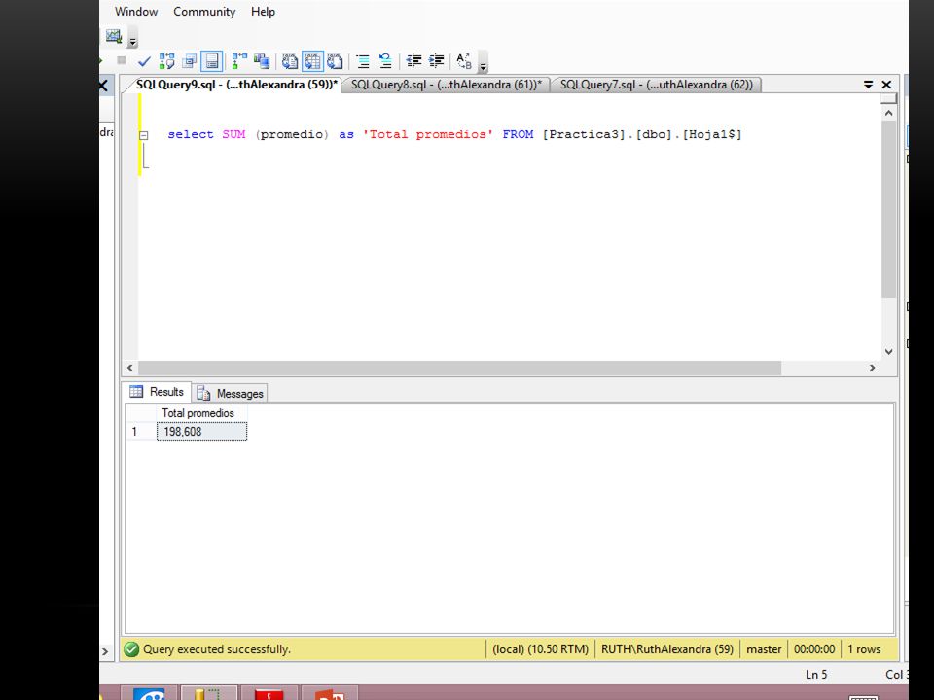
Task: Switch to the SQLQuery9.sql tab
Action: [236, 85]
